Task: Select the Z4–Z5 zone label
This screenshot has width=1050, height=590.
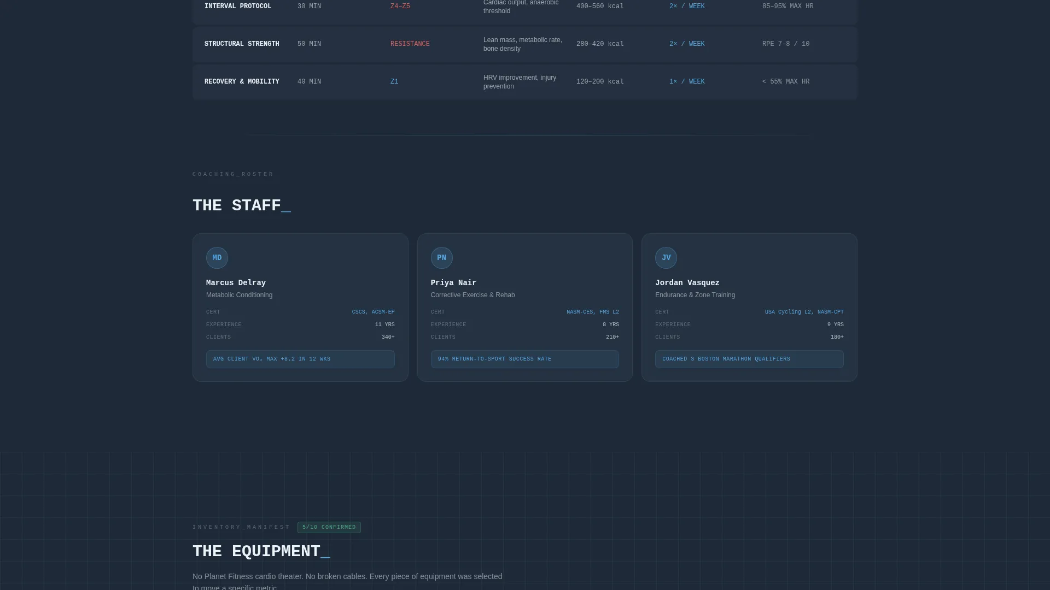Action: tap(400, 7)
